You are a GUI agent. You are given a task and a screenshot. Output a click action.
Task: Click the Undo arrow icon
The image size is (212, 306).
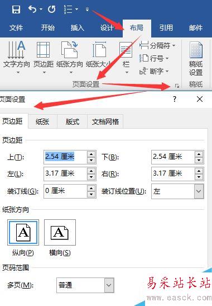32,9
